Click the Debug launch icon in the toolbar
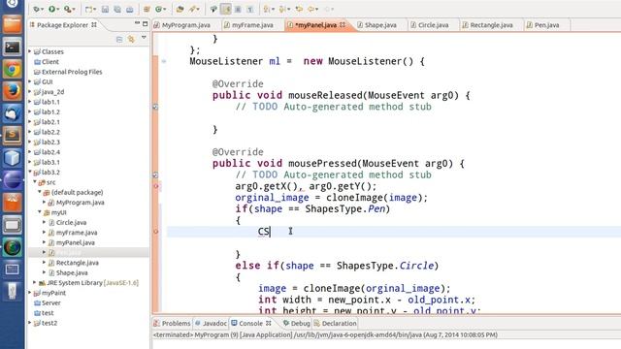621x349 pixels. [x=37, y=9]
